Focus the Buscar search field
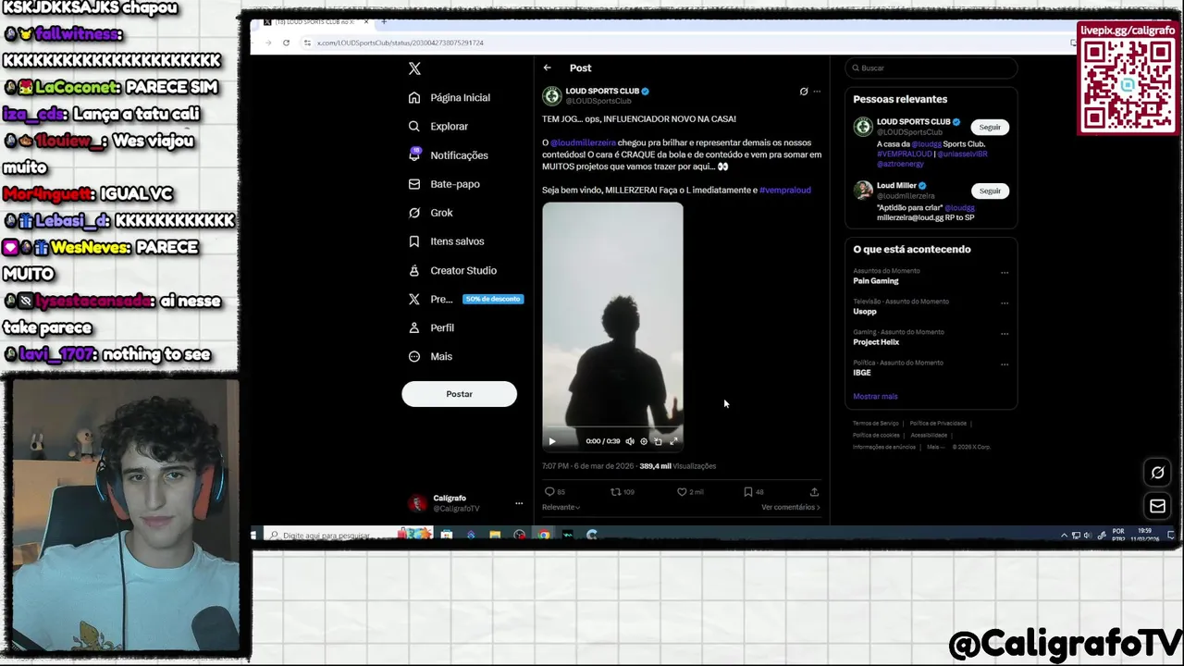Image resolution: width=1184 pixels, height=666 pixels. tap(931, 68)
